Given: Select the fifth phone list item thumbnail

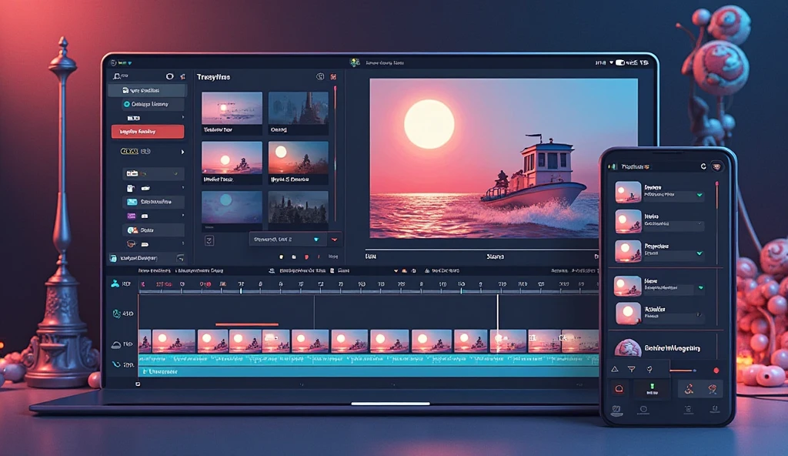Looking at the screenshot, I should tap(628, 313).
